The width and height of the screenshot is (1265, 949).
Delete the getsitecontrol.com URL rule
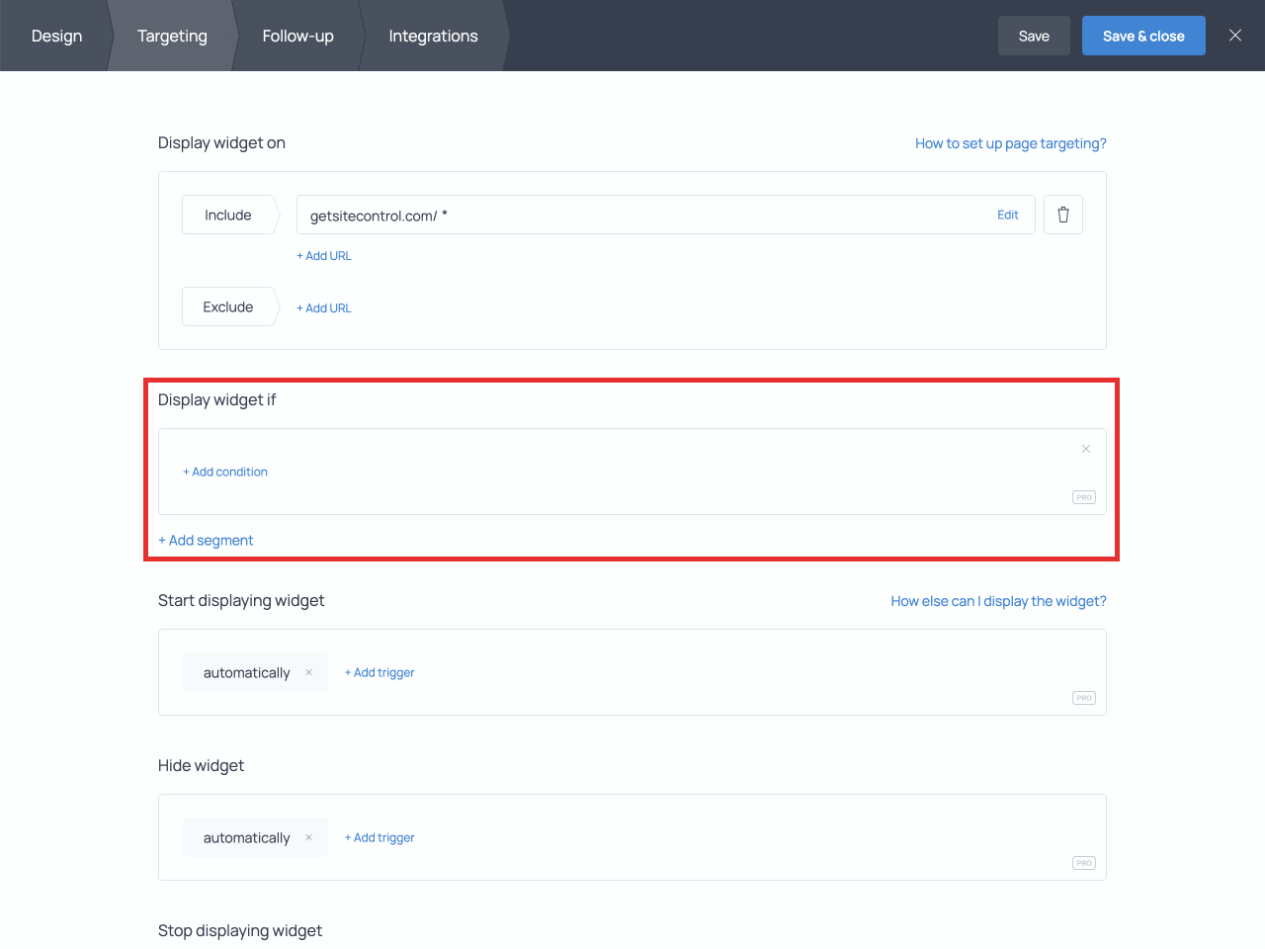pos(1062,214)
